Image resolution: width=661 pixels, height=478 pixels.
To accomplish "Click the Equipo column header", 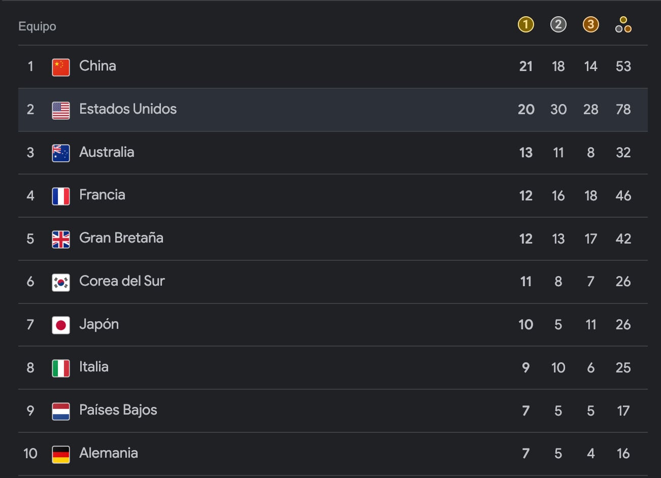I will (37, 26).
